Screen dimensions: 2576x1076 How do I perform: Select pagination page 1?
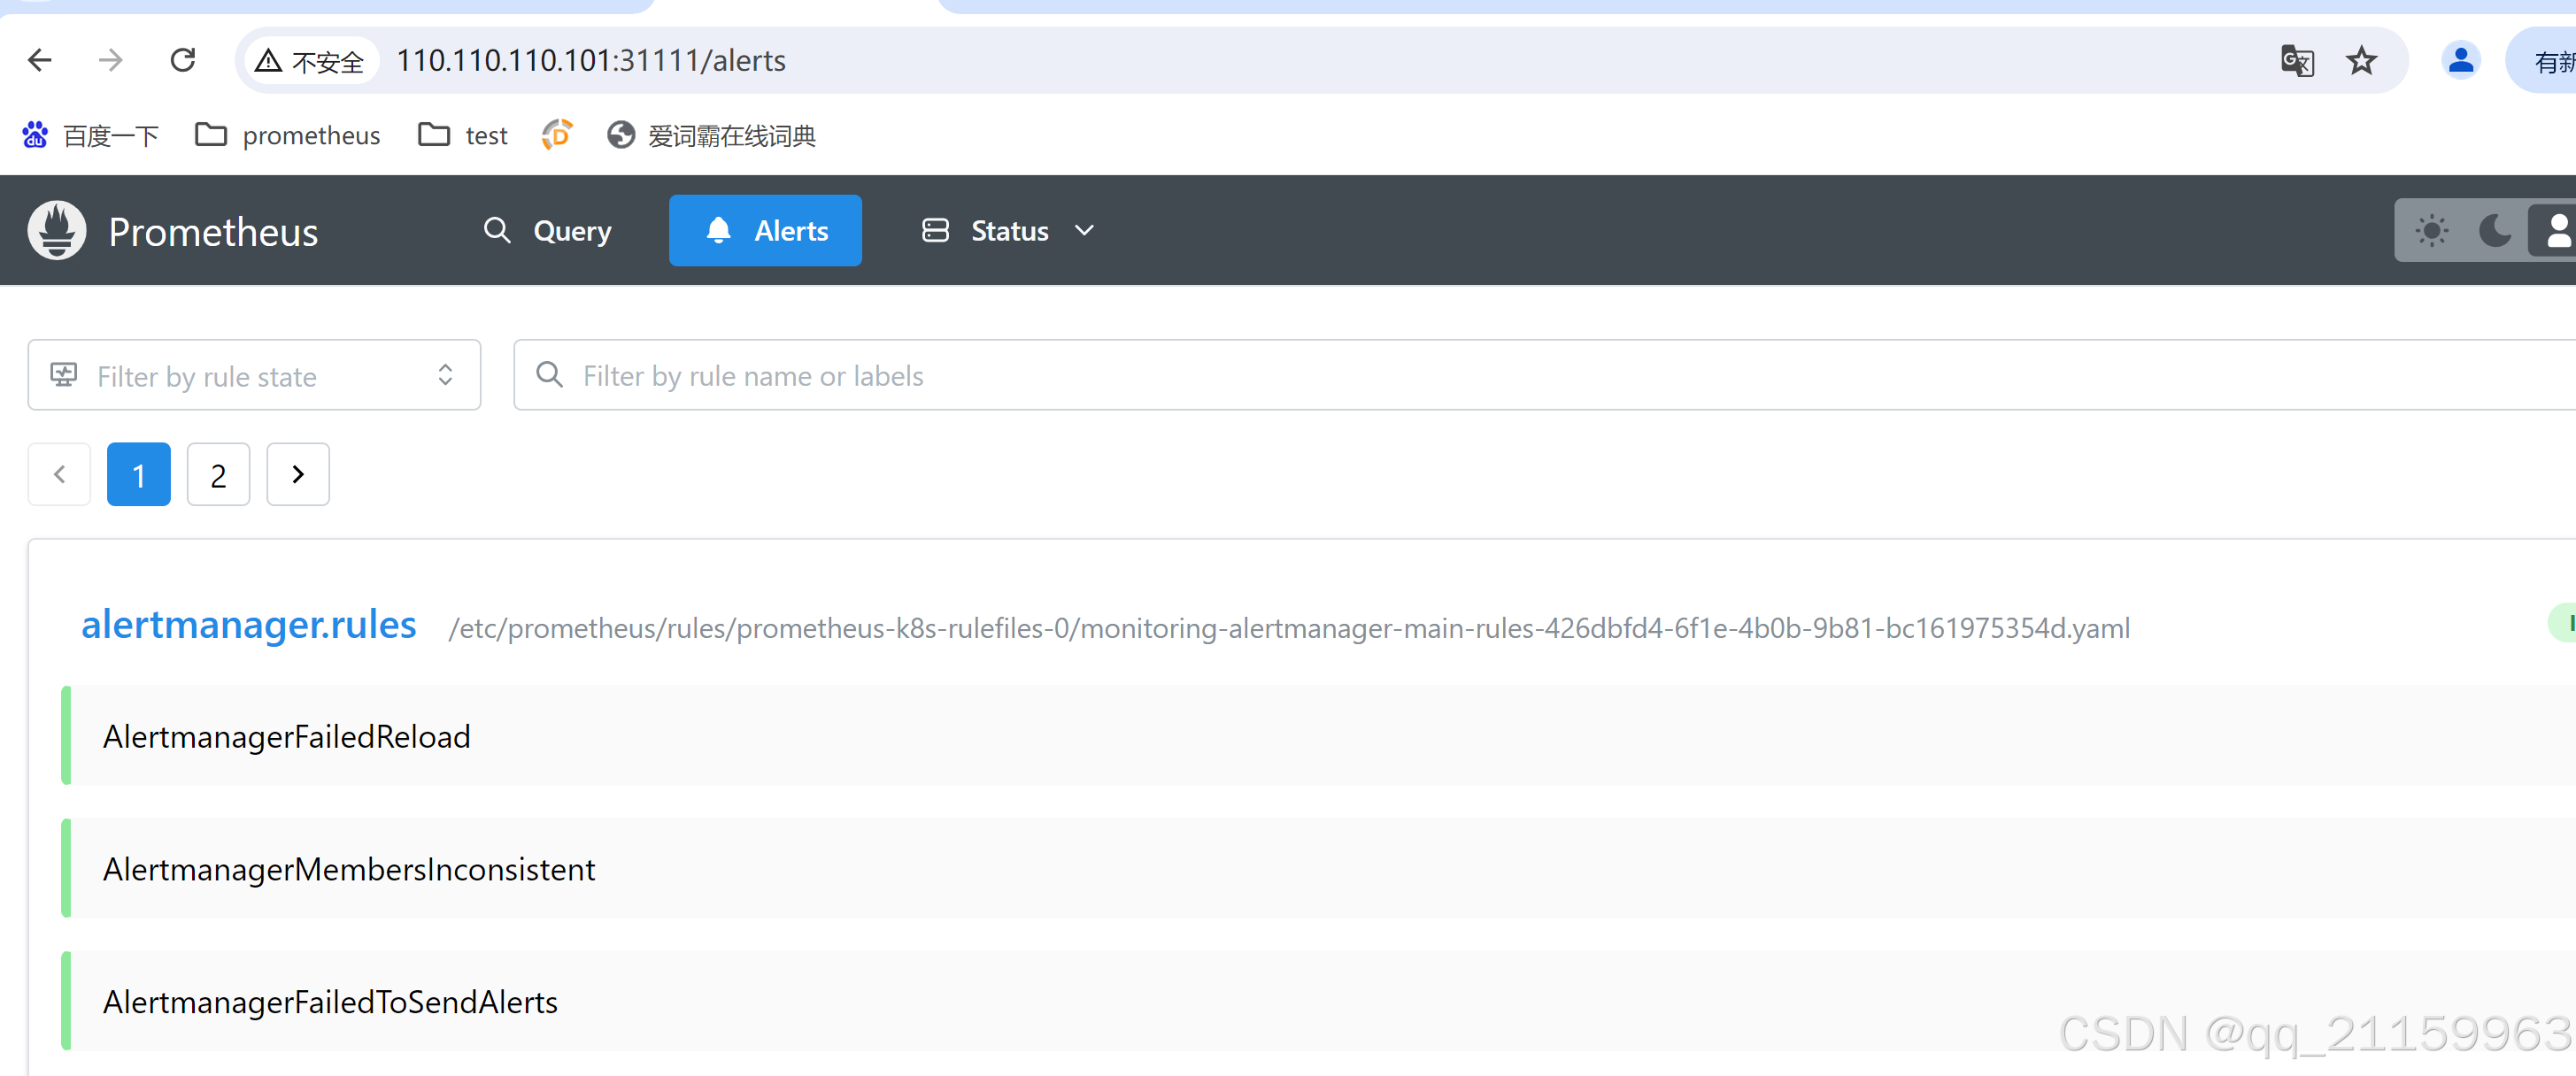pyautogui.click(x=139, y=474)
